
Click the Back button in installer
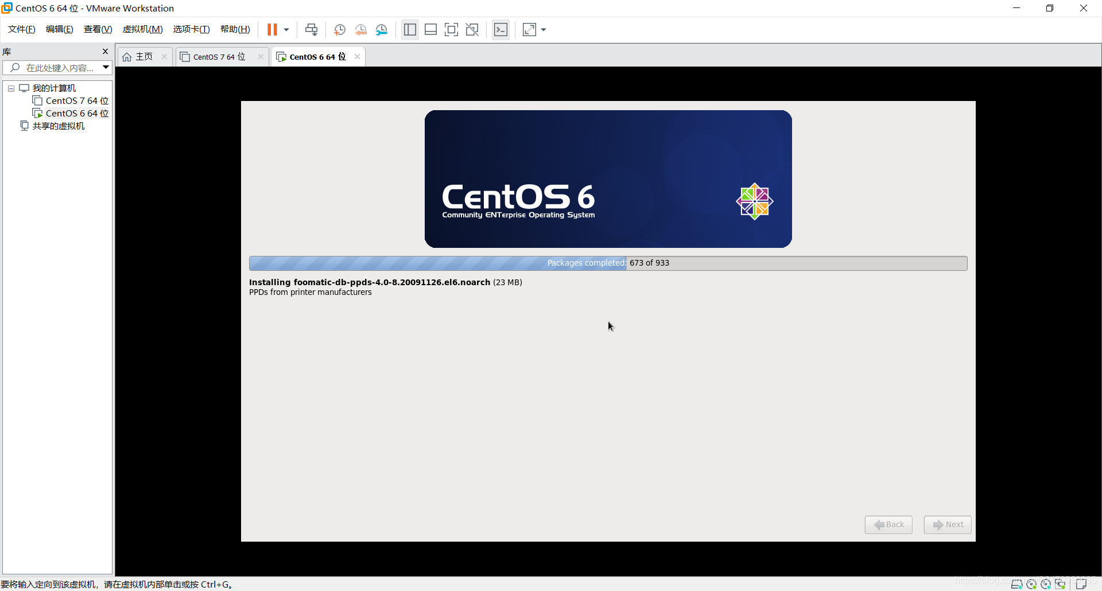point(888,524)
